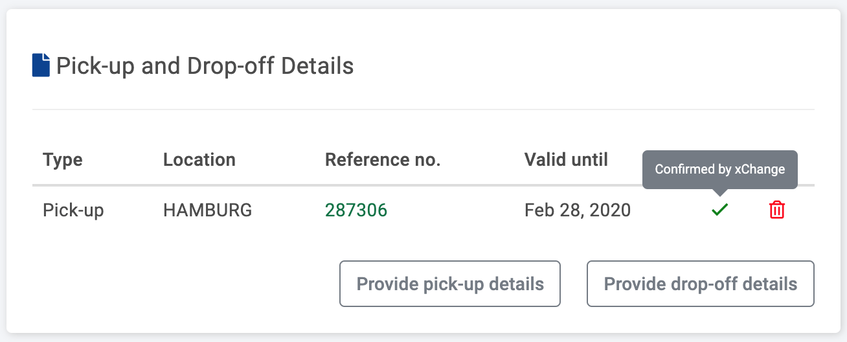Click the Pick-up type cell
Image resolution: width=847 pixels, height=342 pixels.
[73, 211]
